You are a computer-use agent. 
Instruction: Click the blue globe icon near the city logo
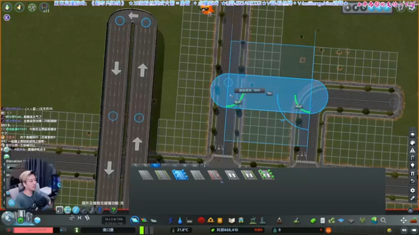pyautogui.click(x=37, y=220)
